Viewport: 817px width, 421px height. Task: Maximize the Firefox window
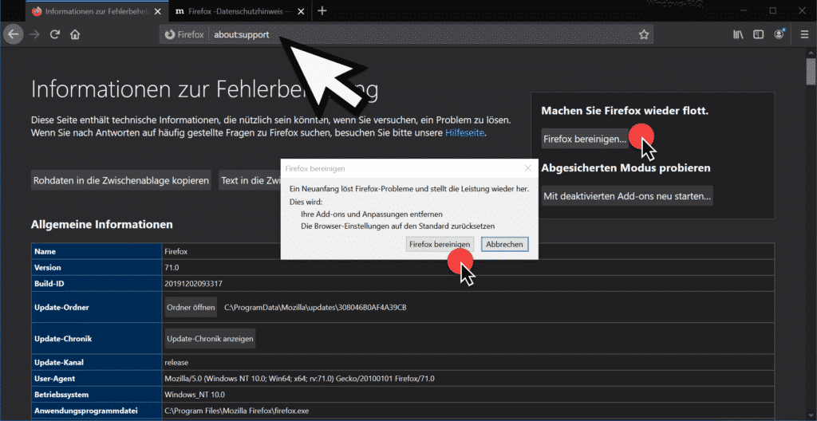coord(772,10)
